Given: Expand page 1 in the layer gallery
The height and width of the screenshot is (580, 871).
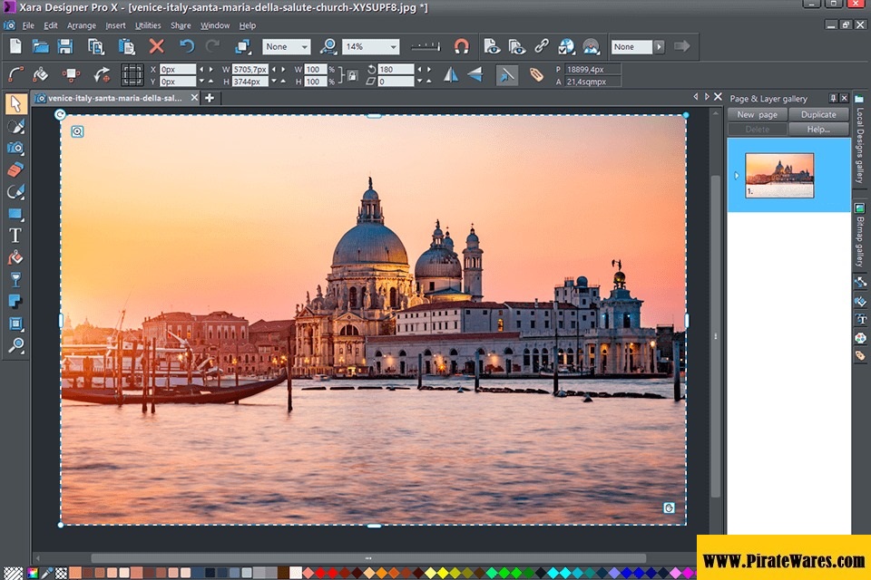Looking at the screenshot, I should tap(736, 175).
